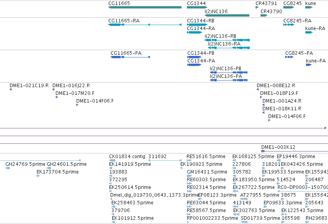Click BAC end DME1-018K11.R

(282, 109)
